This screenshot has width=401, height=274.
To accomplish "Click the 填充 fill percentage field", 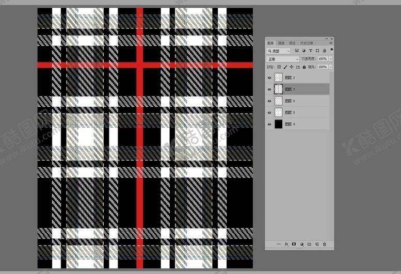I will pyautogui.click(x=322, y=67).
